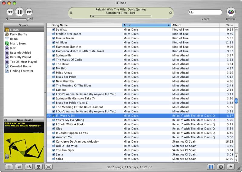Open the search field magnifier dropdown
242x172 pixels.
point(191,12)
